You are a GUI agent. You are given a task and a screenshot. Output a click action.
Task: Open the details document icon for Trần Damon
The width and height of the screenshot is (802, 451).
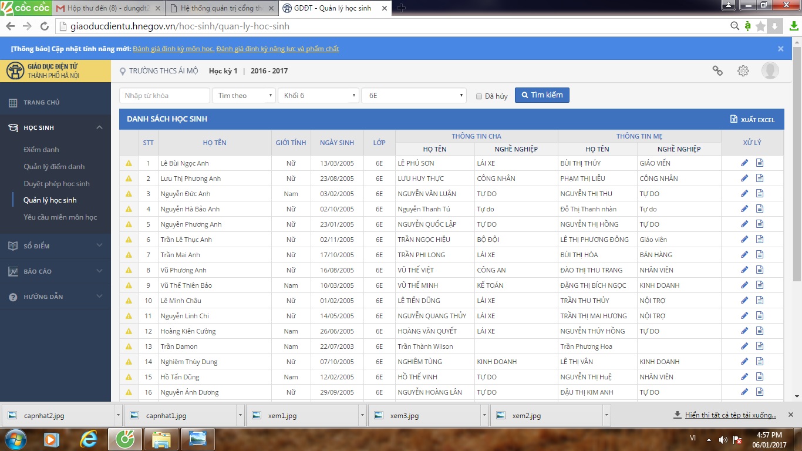pyautogui.click(x=760, y=346)
